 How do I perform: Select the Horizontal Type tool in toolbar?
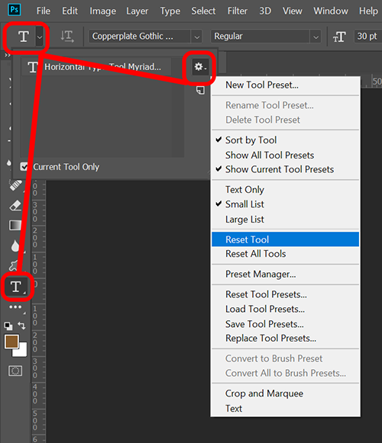(16, 287)
